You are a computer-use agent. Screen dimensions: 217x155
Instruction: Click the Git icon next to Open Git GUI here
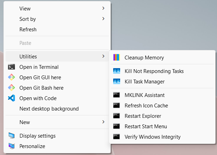(11, 77)
